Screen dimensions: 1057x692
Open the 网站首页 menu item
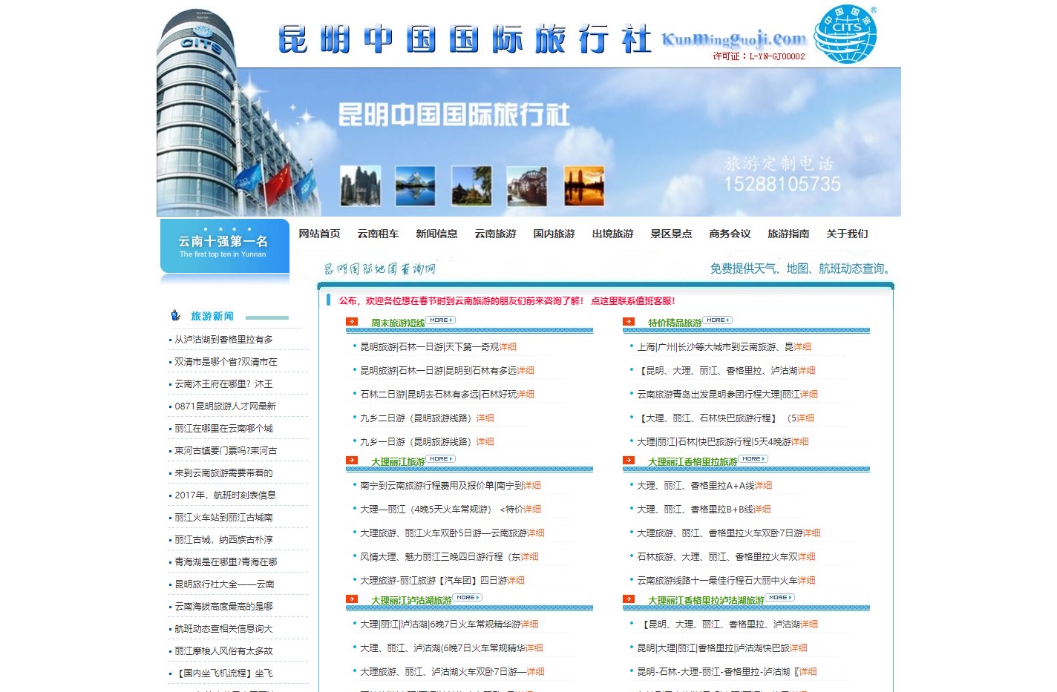pos(319,234)
